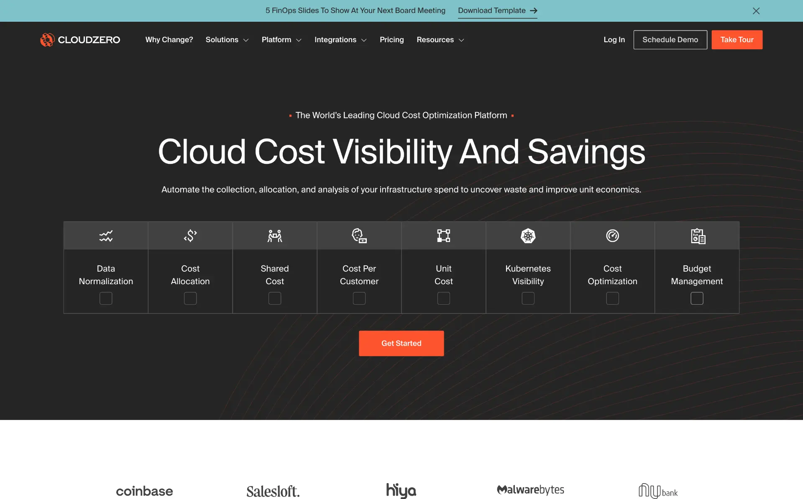Enable the Budget Management checkbox

pos(697,298)
